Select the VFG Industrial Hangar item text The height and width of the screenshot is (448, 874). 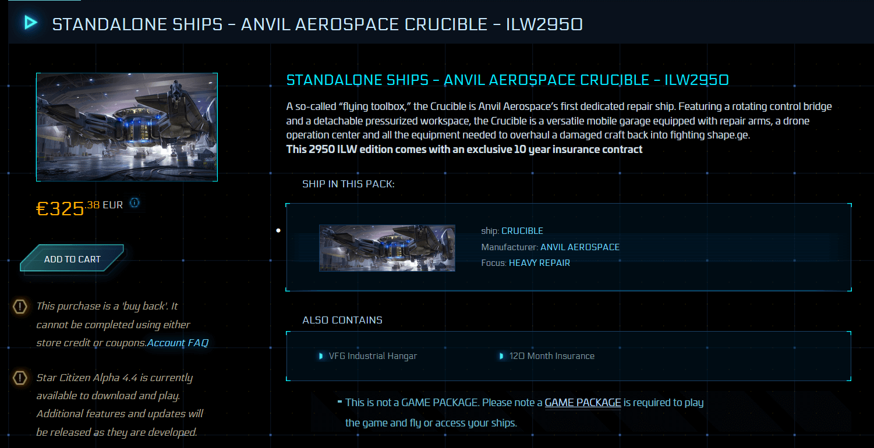click(373, 356)
